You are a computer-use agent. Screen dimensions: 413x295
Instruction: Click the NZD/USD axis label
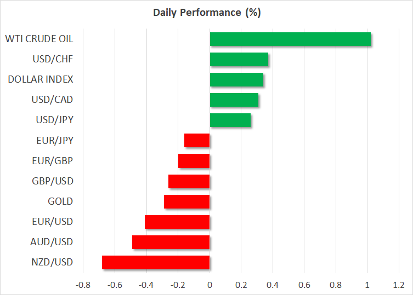53,262
